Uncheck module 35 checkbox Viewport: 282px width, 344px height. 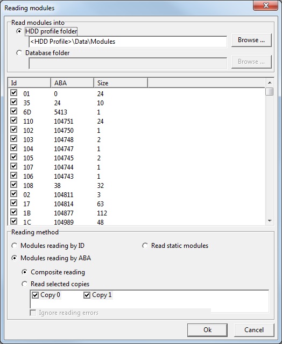coord(14,102)
